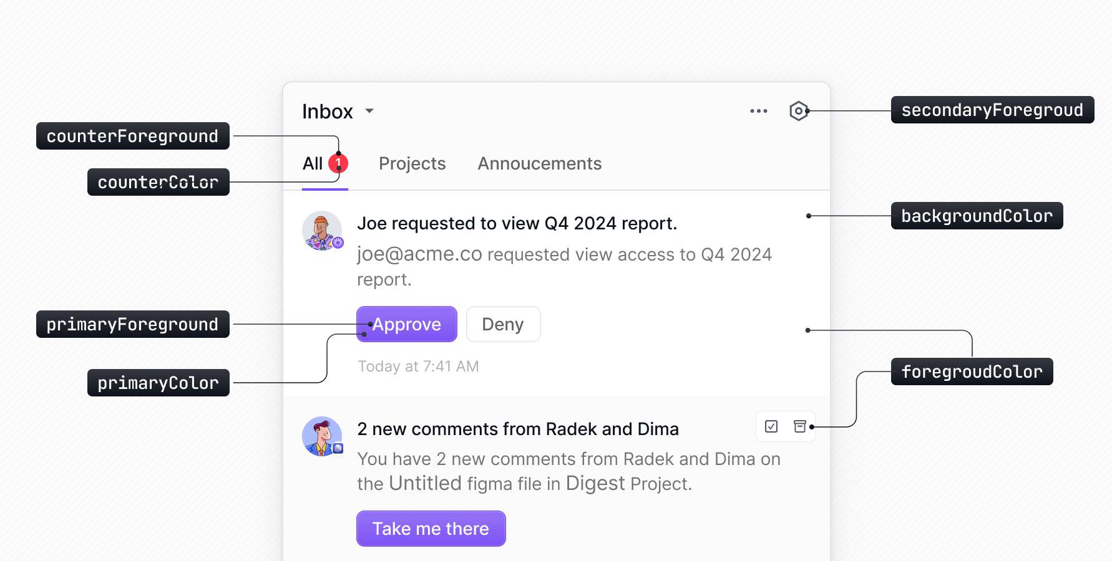
Task: Approve Joe's view access request
Action: [406, 324]
